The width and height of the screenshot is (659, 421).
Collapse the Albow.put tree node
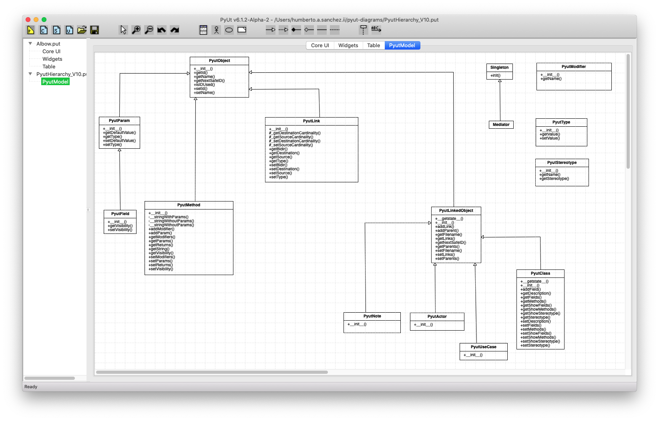coord(30,44)
